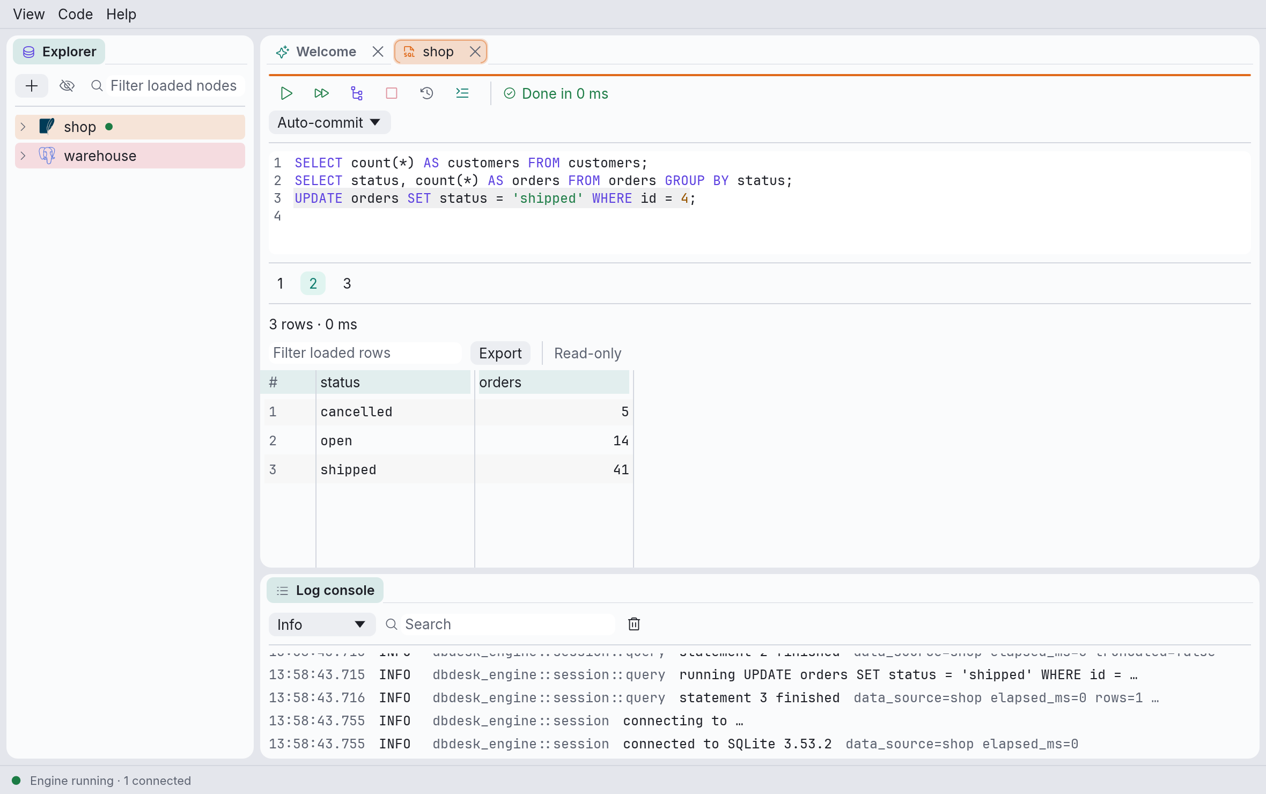1266x794 pixels.
Task: Close the shop SQL tab
Action: (x=475, y=52)
